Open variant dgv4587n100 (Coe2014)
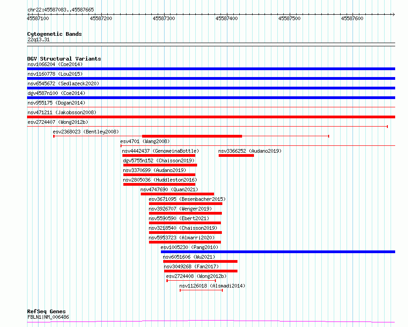Screen dimensions: 408x327 coord(56,93)
